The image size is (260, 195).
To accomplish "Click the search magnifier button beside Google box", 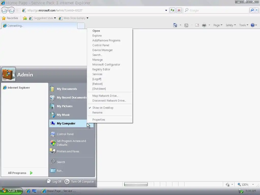I will (252, 10).
